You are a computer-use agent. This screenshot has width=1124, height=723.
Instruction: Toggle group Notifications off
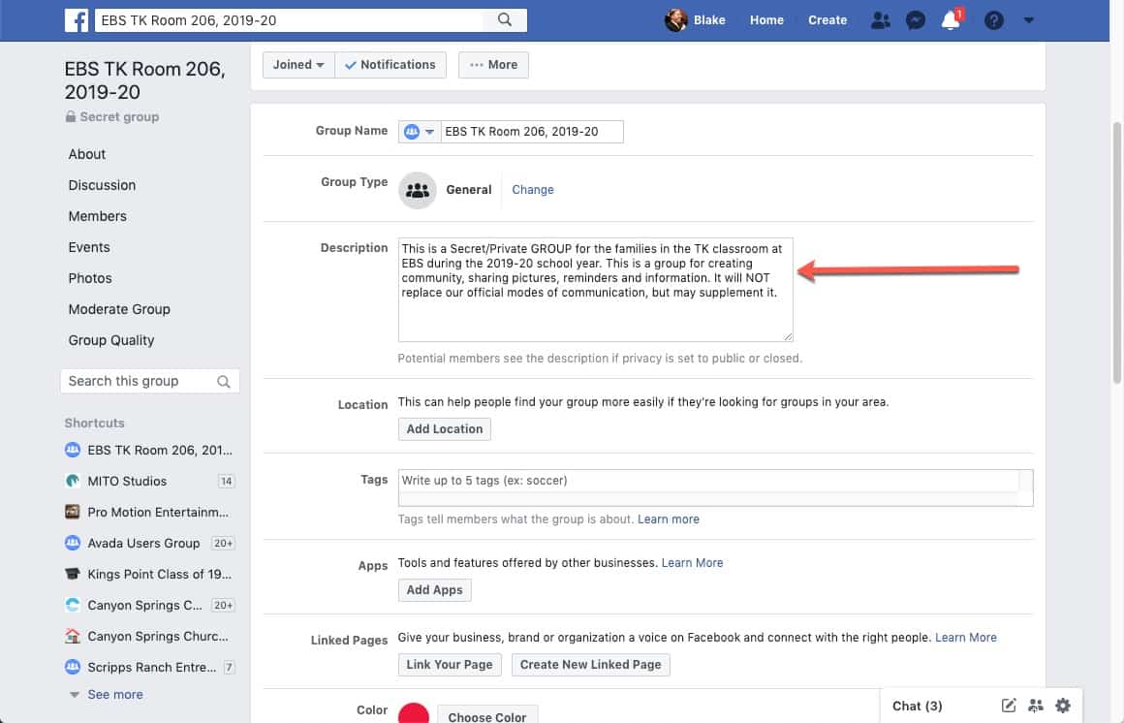tap(390, 64)
